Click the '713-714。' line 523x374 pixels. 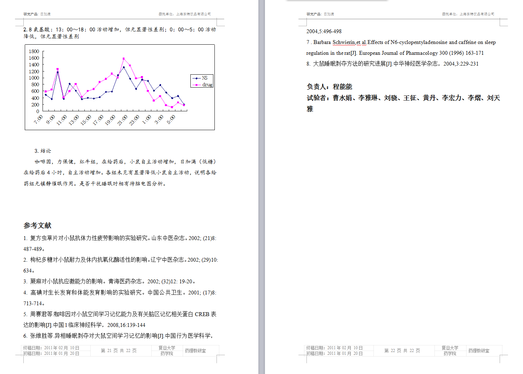click(34, 303)
